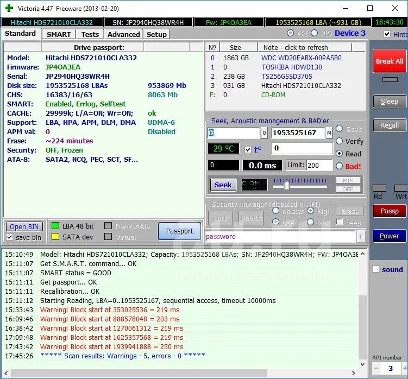
Task: Open the Tests tab
Action: point(90,34)
